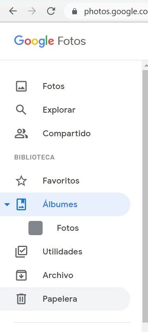Select the Compartido people icon
148x332 pixels.
[21, 134]
